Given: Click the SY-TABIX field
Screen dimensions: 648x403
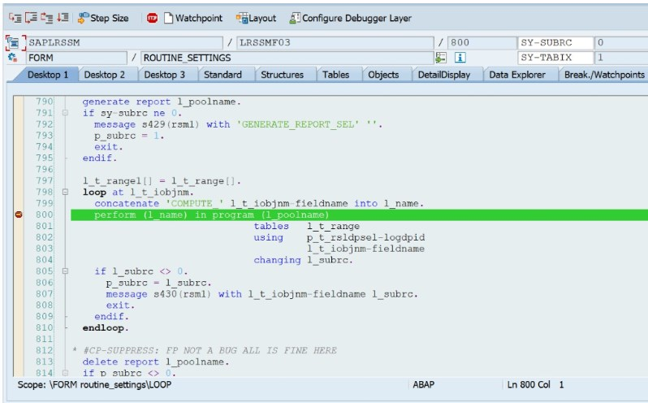Looking at the screenshot, I should click(x=555, y=58).
